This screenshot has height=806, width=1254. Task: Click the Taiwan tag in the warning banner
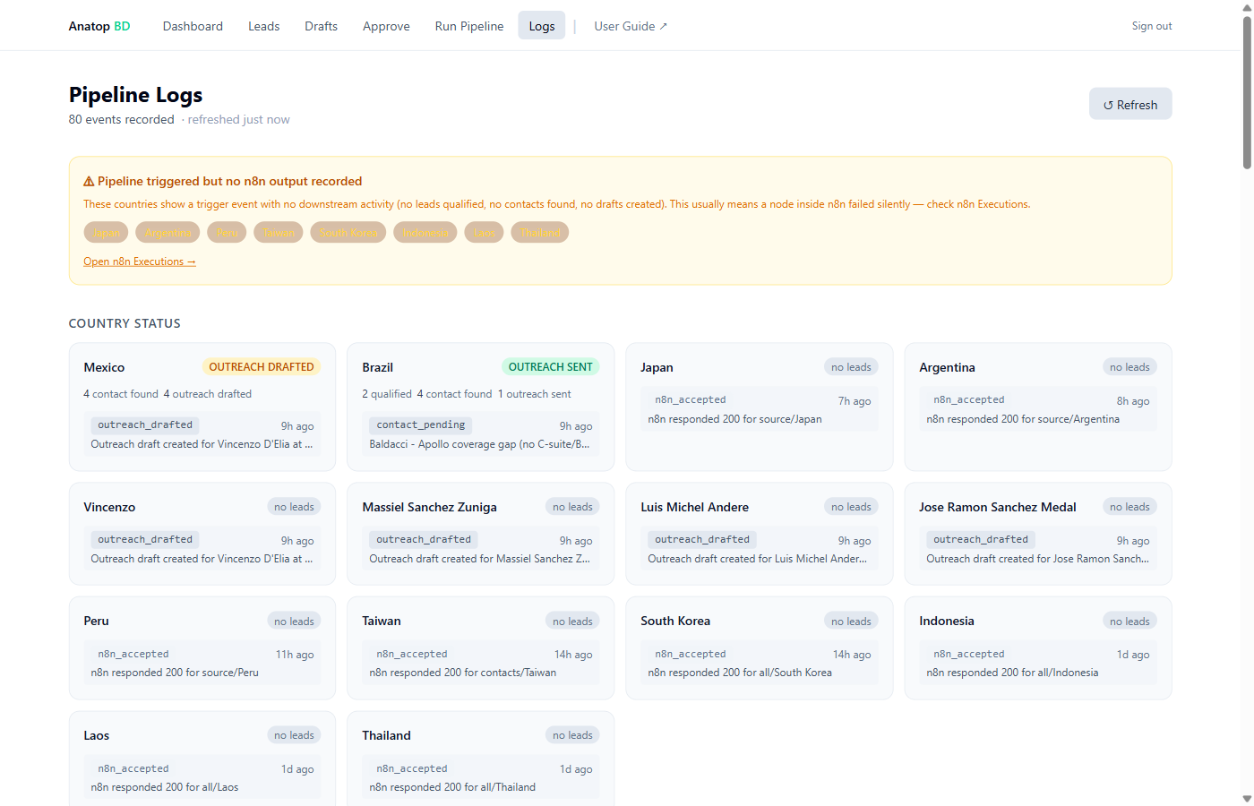(279, 232)
